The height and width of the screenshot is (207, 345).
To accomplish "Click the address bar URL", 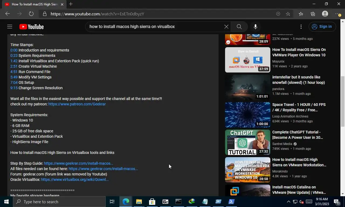I will 97,14.
